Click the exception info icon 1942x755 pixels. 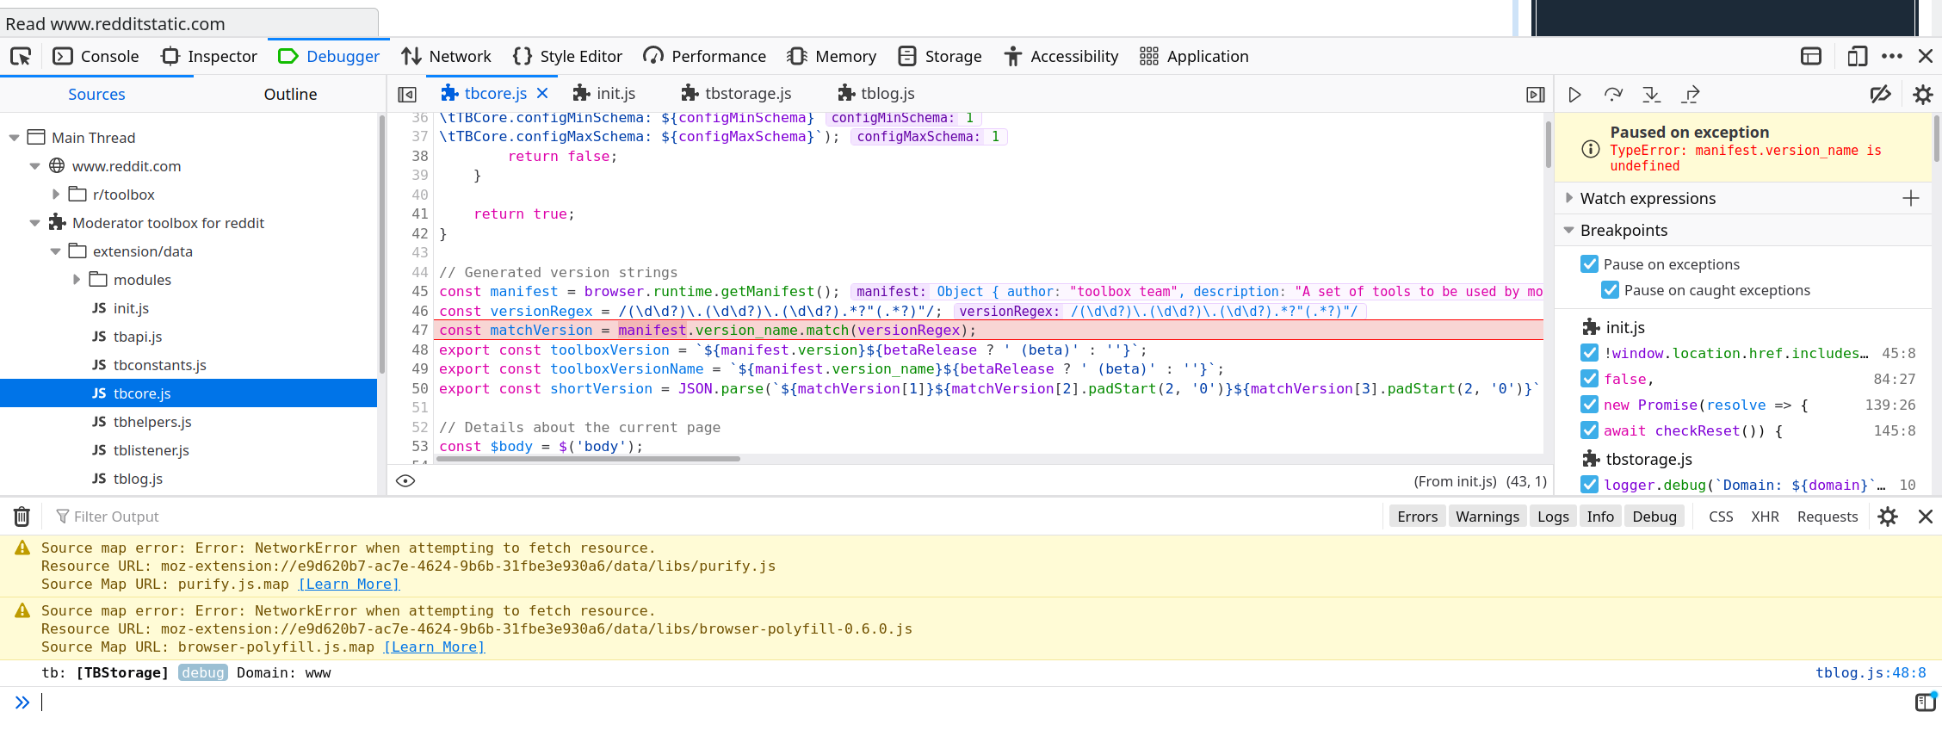(1591, 149)
